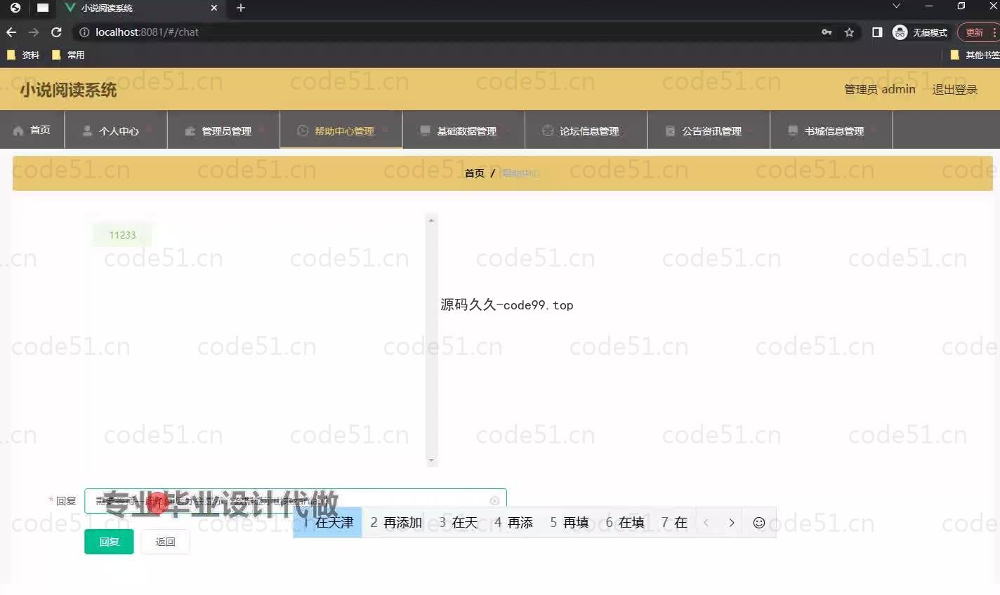This screenshot has width=1000, height=595.
Task: Click the site info icon beside localhost
Action: click(x=84, y=32)
